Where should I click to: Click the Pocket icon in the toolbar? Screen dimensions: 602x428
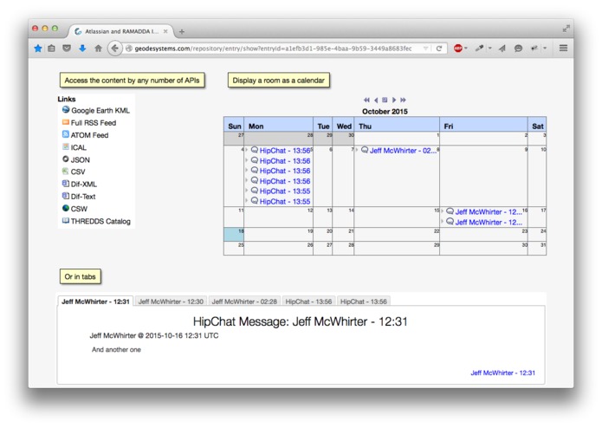coord(67,49)
